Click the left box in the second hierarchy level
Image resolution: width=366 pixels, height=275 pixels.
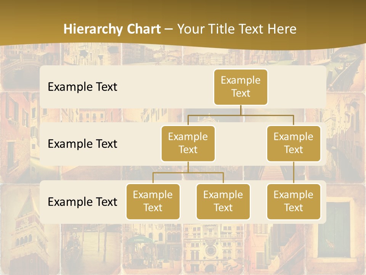tap(188, 143)
